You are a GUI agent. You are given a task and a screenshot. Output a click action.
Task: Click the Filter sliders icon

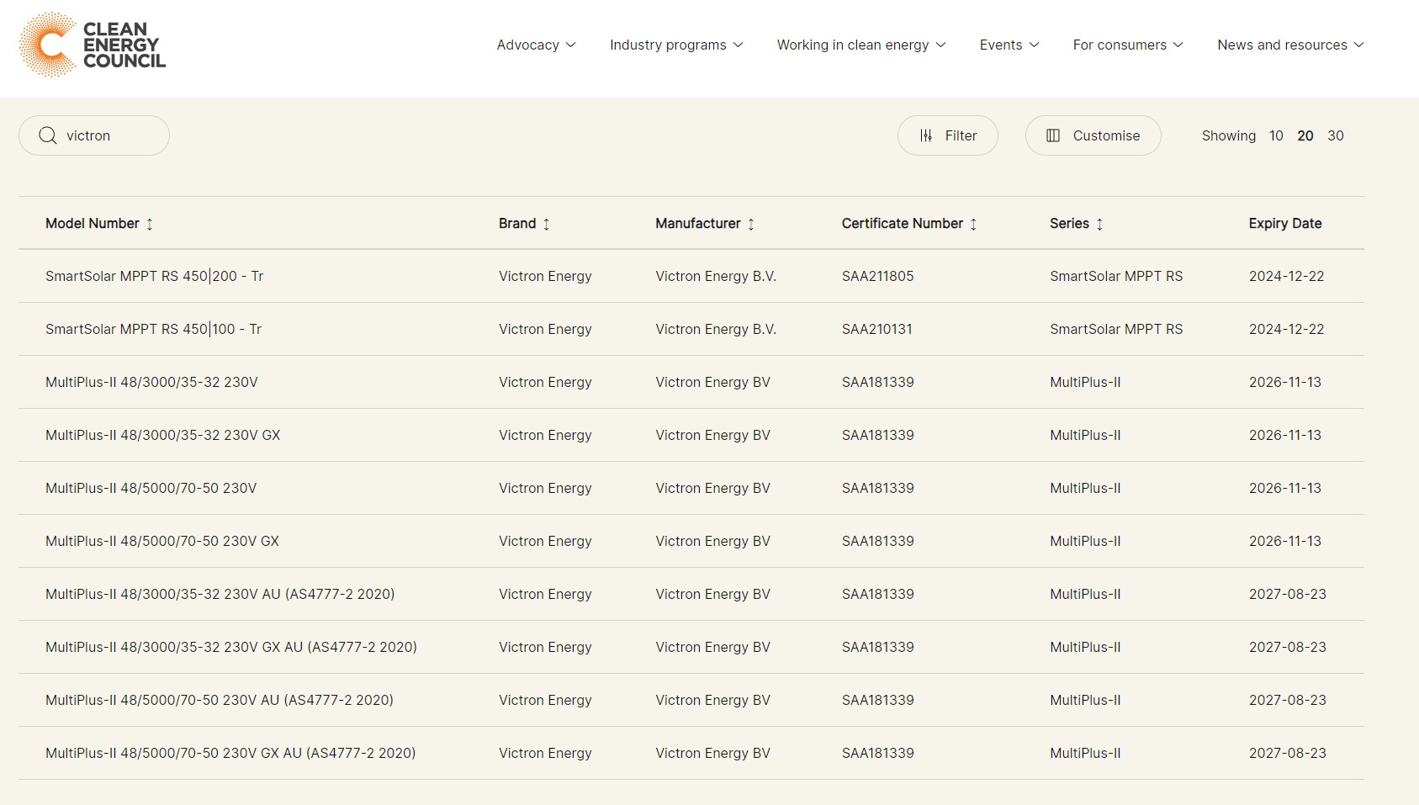(926, 135)
